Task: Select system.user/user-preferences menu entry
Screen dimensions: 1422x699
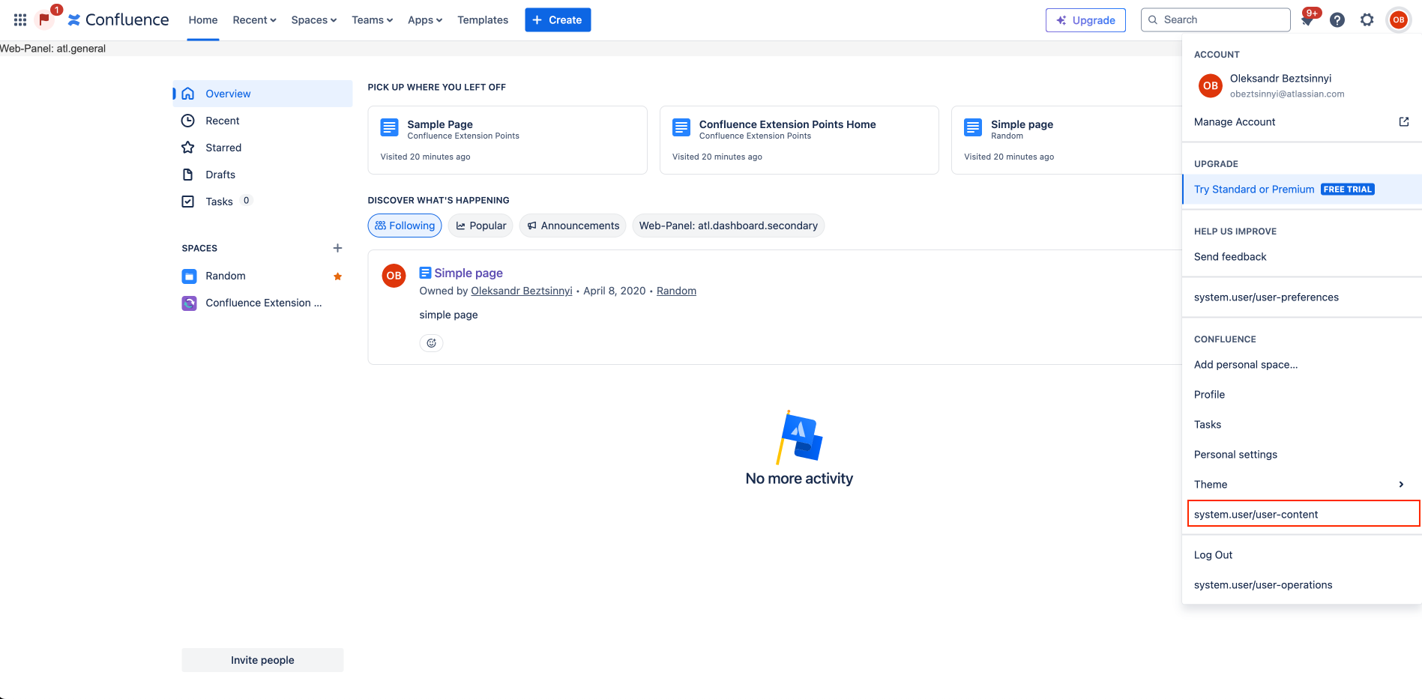Action: 1302,297
